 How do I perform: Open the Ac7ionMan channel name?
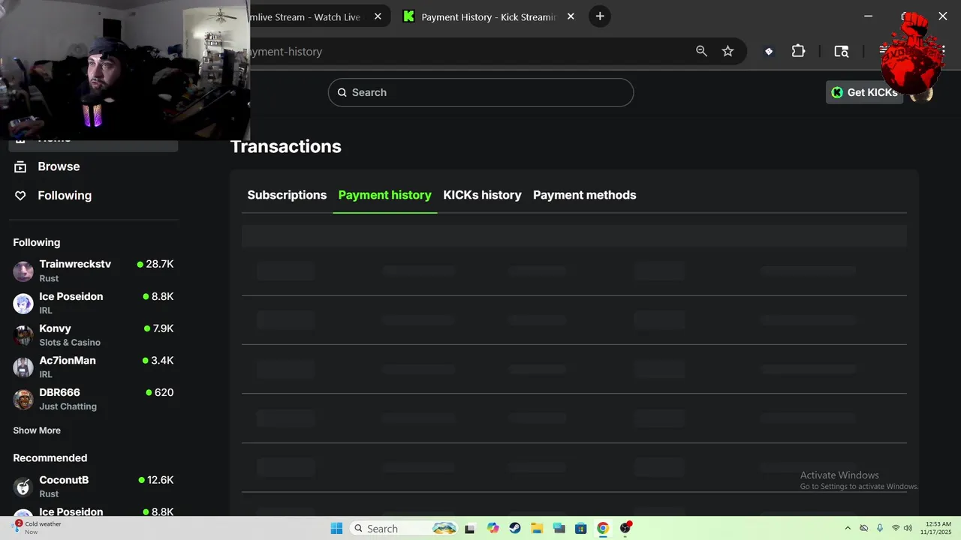point(68,361)
